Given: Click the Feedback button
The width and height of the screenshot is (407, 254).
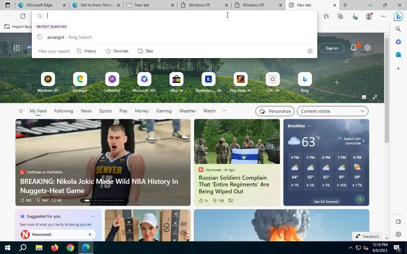Looking at the screenshot, I should (x=367, y=236).
